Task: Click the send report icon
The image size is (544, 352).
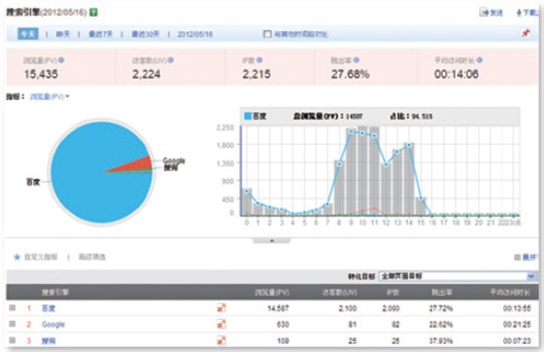Action: [484, 13]
